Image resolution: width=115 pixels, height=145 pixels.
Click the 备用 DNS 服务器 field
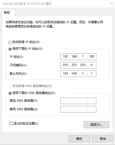tap(78, 109)
